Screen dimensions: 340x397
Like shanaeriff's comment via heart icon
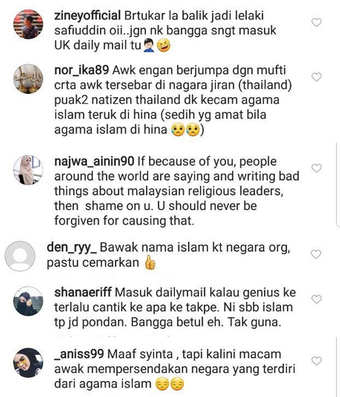(x=316, y=299)
